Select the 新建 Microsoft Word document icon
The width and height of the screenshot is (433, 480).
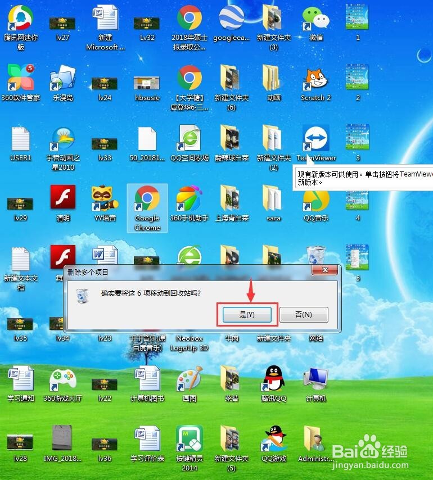click(105, 18)
